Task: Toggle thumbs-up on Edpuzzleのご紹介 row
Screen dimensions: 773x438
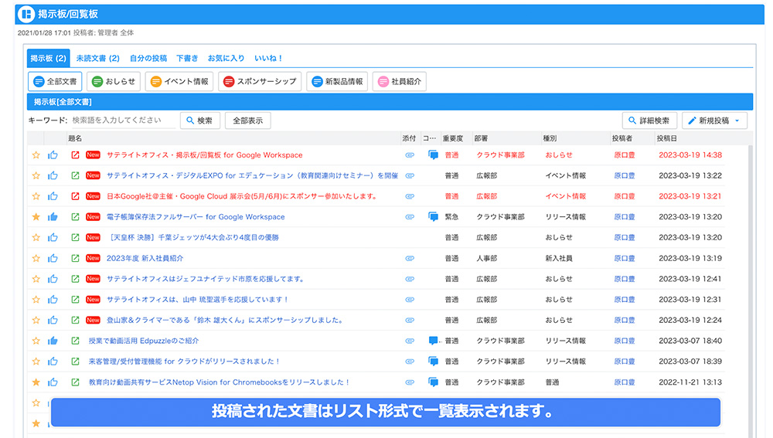Action: click(x=53, y=341)
